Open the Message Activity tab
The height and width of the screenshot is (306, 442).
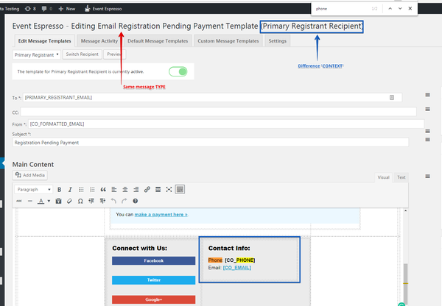99,40
